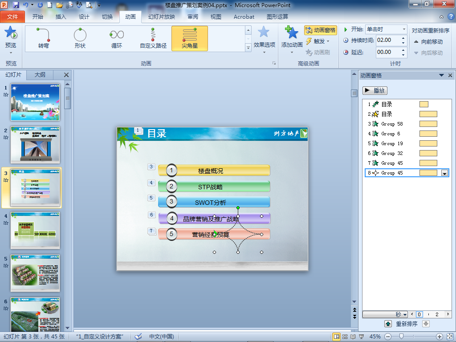
Task: Click the Redo icon in quick access toolbar
Action: pos(40,5)
